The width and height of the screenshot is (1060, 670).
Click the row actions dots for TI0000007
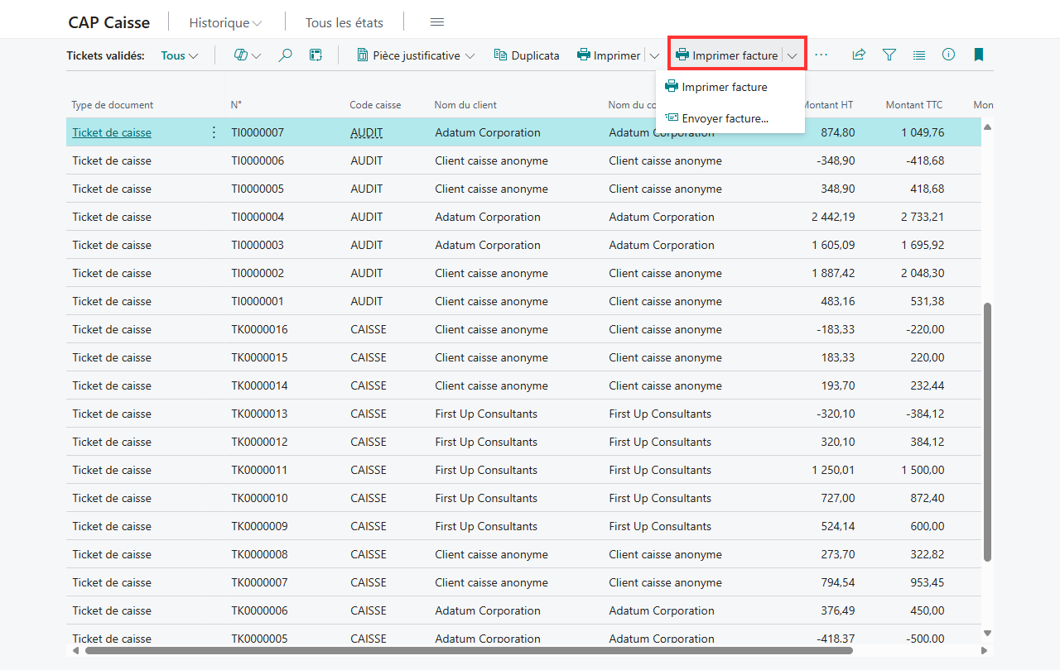click(x=214, y=132)
